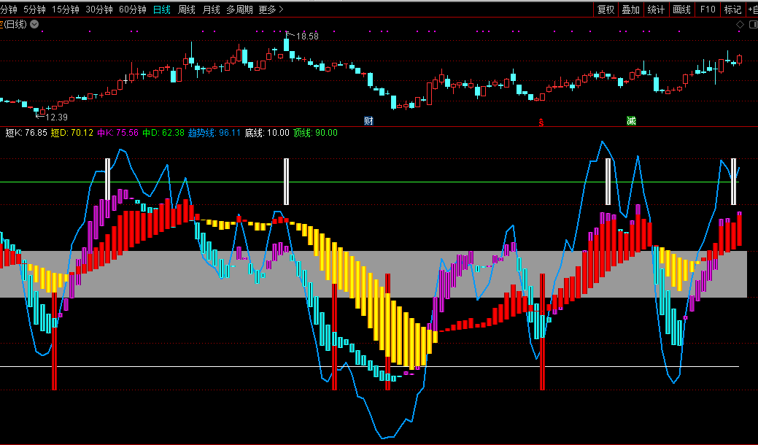Click the green 减 event marker icon
758x445 pixels.
click(630, 120)
